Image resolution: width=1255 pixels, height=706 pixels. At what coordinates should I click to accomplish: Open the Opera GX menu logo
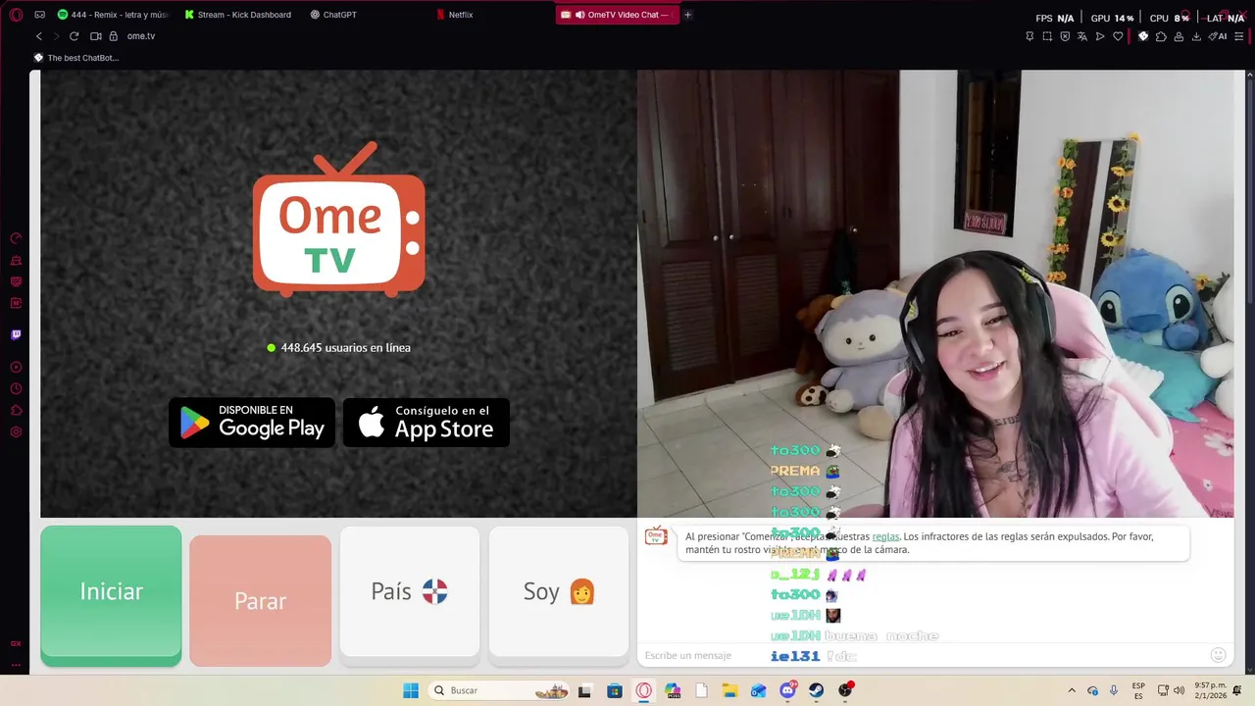tap(16, 15)
